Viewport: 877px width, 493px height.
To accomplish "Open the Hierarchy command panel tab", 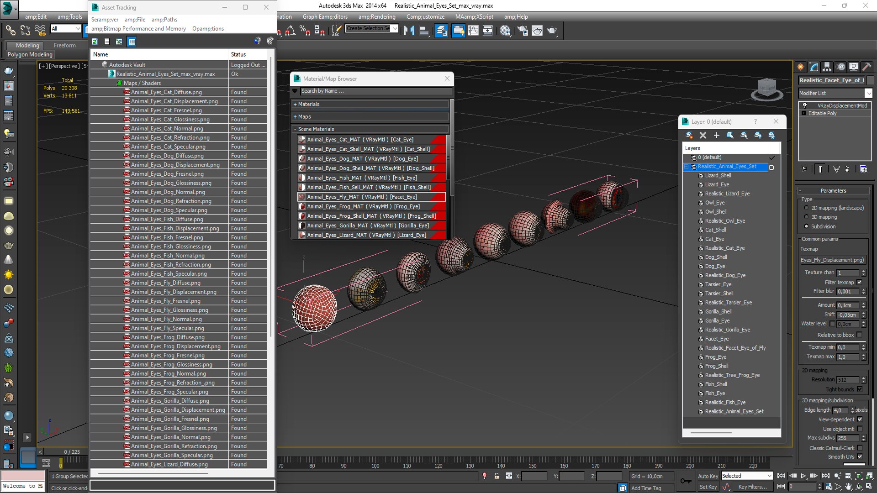I will coord(827,67).
